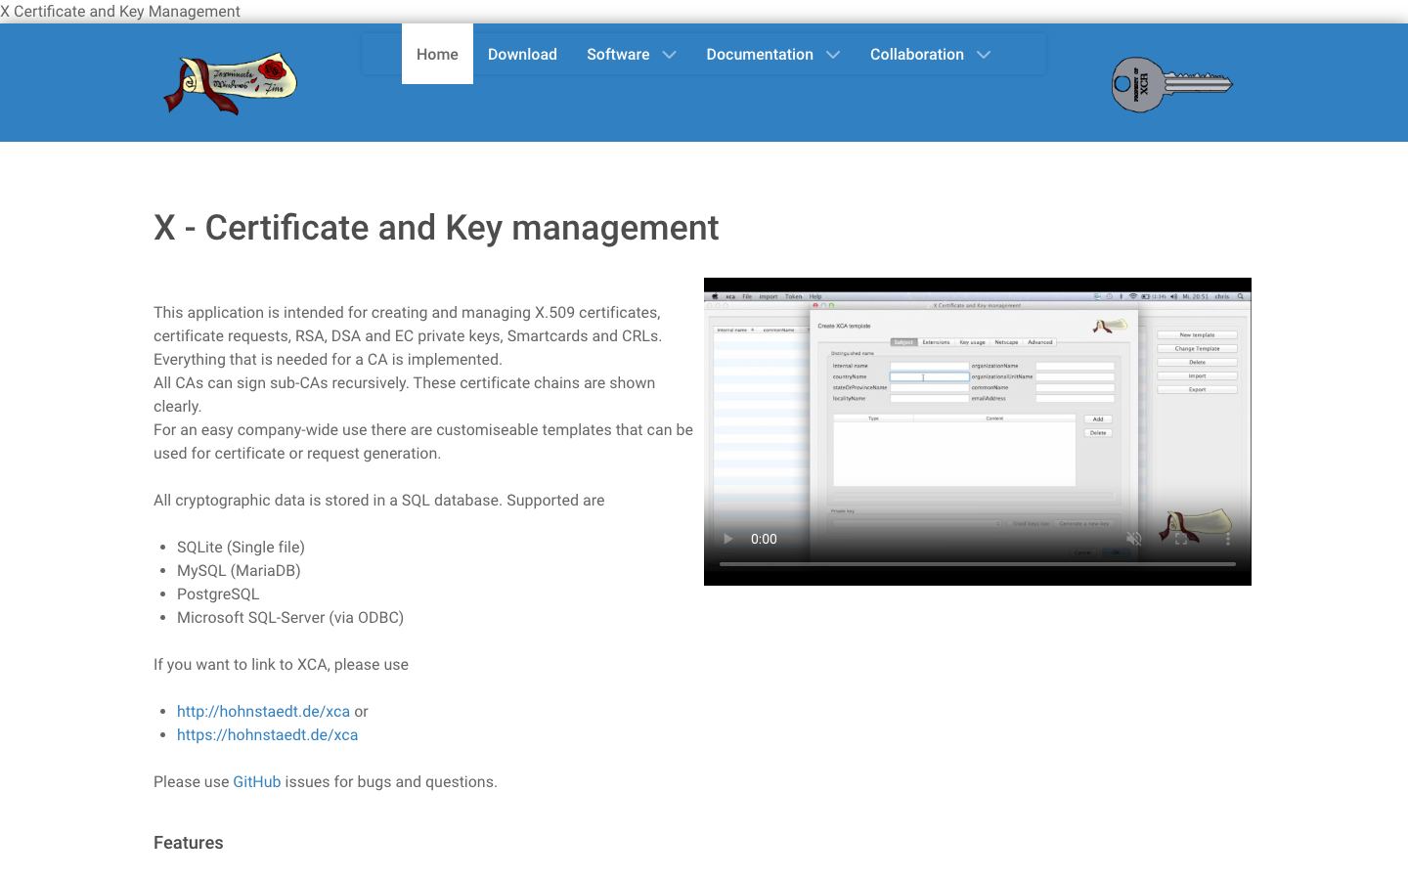
Task: Click the 'MySQL (MariaDB)' list item
Action: [239, 570]
